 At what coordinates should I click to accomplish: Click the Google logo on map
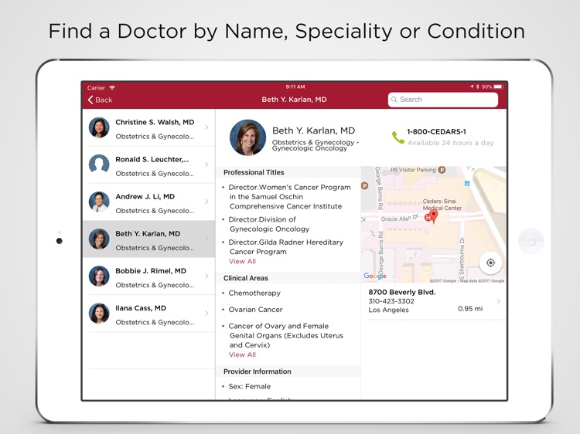point(375,276)
